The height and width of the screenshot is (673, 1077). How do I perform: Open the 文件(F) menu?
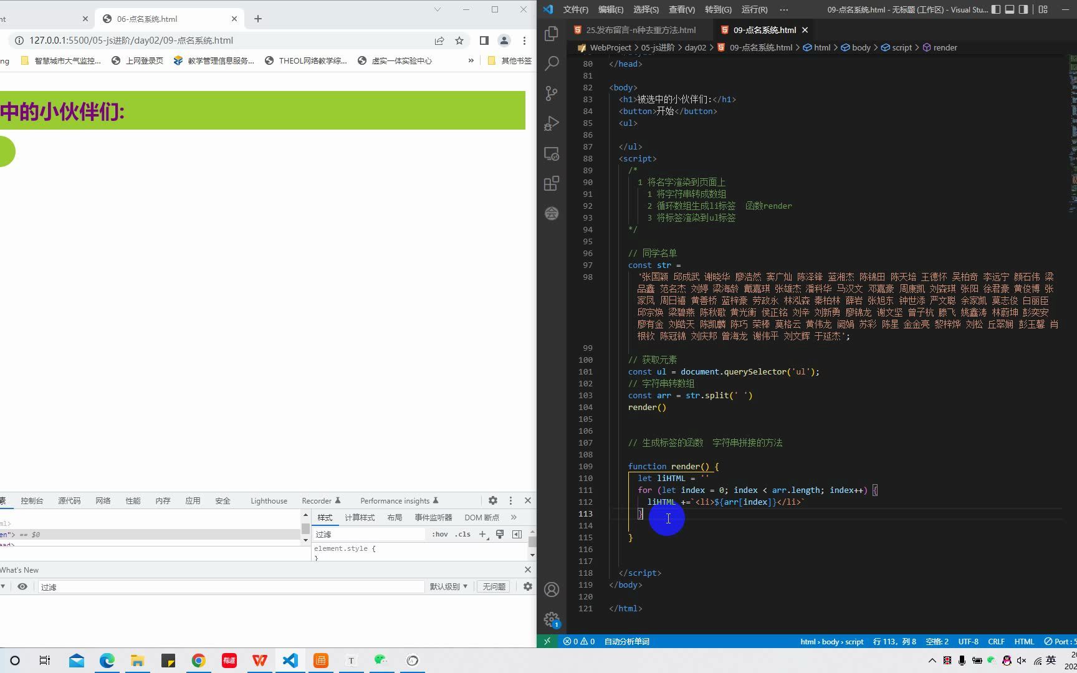pyautogui.click(x=575, y=9)
